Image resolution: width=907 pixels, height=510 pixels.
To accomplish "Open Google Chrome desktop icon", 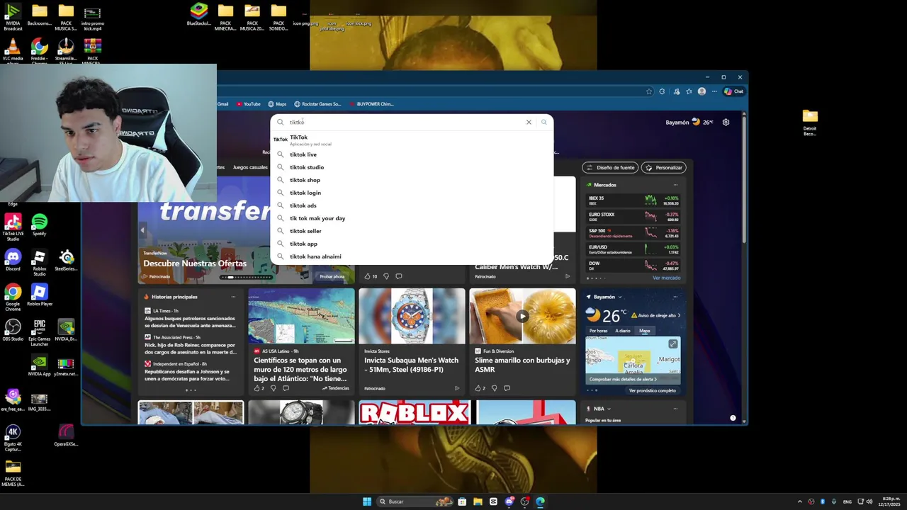I will (13, 298).
